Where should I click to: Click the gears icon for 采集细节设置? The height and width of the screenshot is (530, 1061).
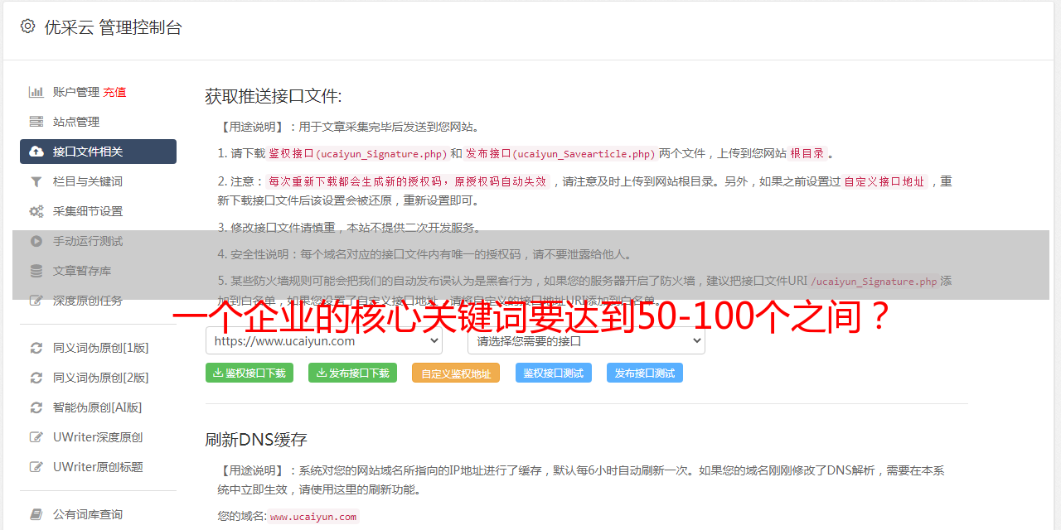36,211
